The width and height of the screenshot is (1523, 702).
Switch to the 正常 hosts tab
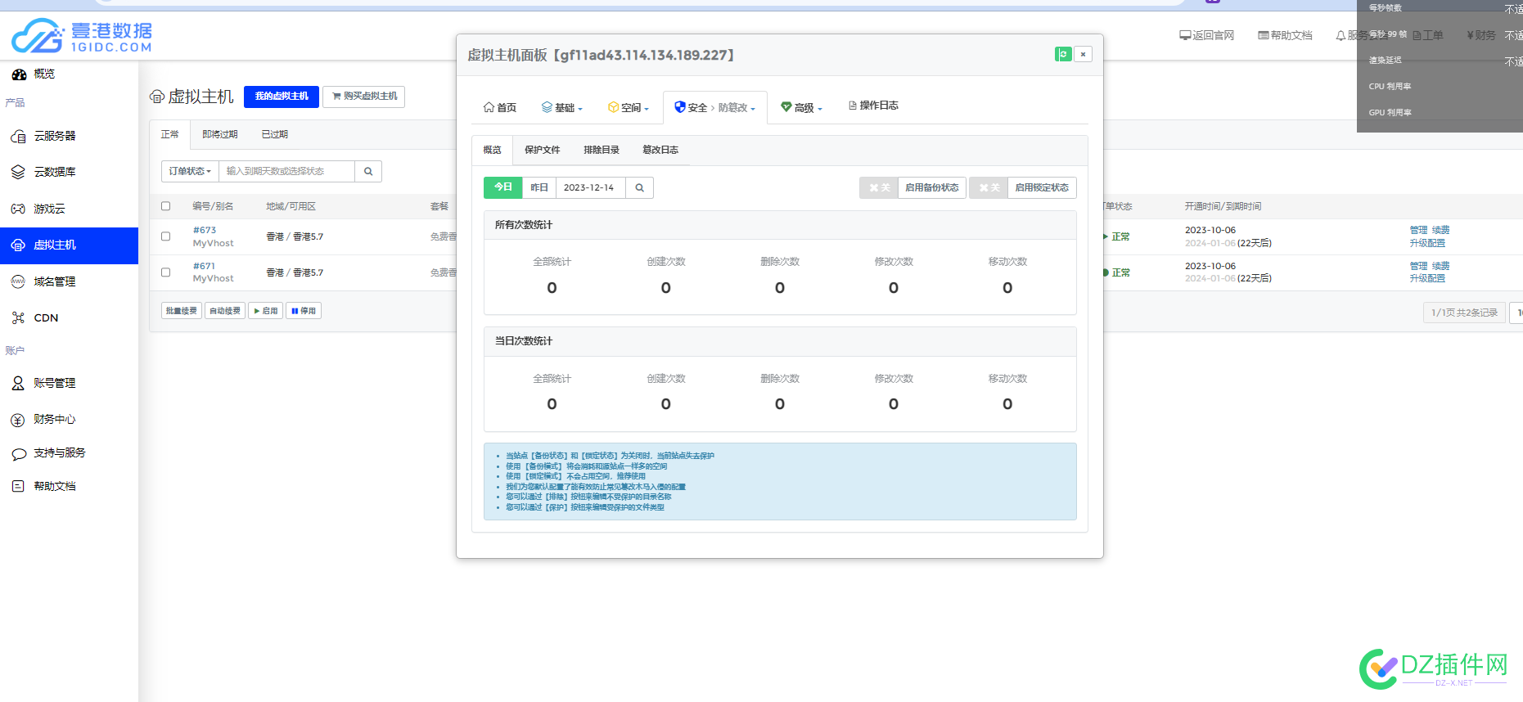tap(170, 134)
